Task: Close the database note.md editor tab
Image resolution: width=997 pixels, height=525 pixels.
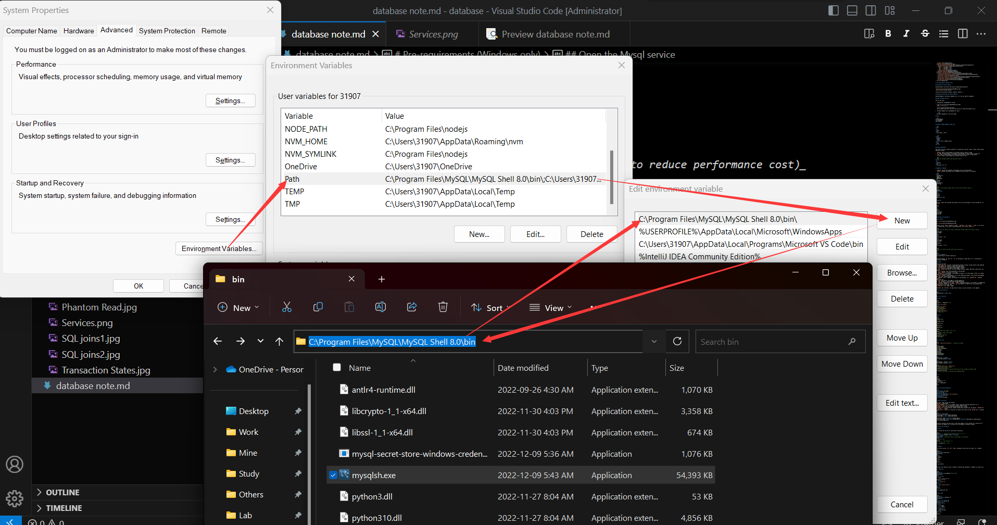Action: click(375, 34)
